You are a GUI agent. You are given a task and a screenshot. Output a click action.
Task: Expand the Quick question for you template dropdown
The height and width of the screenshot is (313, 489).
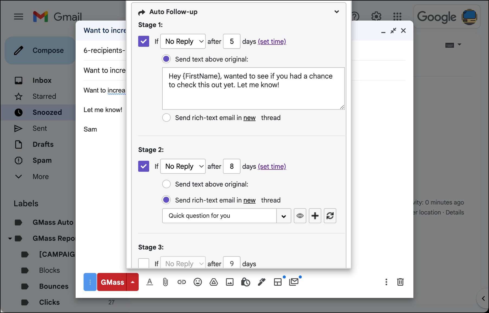click(284, 216)
